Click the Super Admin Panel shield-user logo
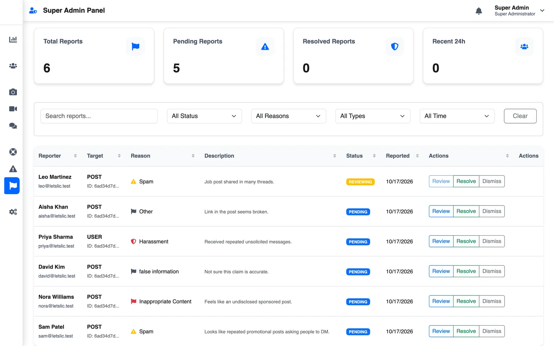The image size is (554, 346). pyautogui.click(x=33, y=10)
